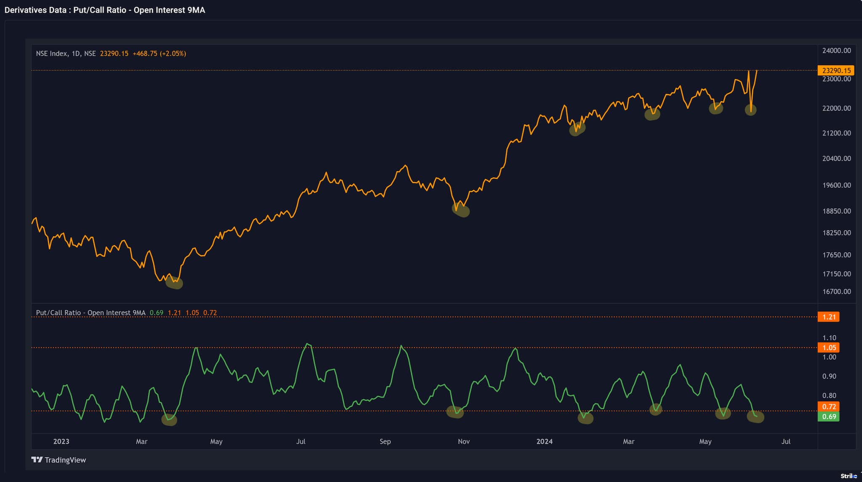The height and width of the screenshot is (482, 862).
Task: Select NSE Index, 1D, NSE legend label
Action: pos(66,53)
